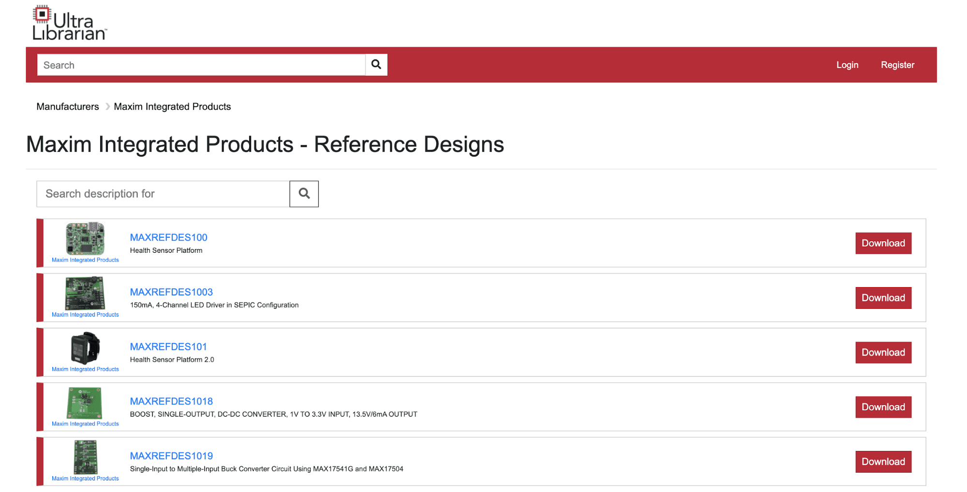Viewport: 967px width, 492px height.
Task: Click manufacturer link under MAXREFDES101 image
Action: (x=85, y=369)
